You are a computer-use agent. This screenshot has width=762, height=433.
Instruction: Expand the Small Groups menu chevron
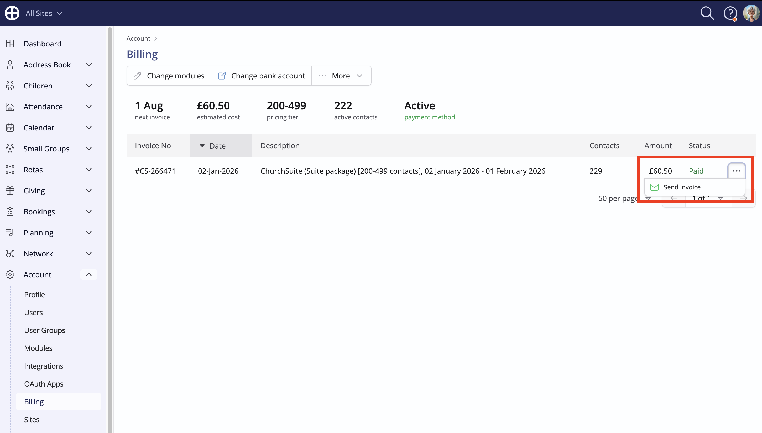coord(89,149)
